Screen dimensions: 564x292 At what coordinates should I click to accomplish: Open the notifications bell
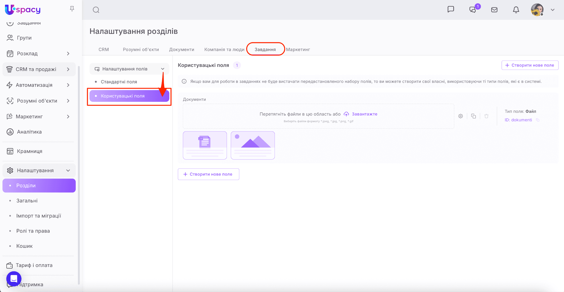tap(516, 10)
